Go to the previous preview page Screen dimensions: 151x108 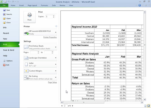click(x=62, y=106)
